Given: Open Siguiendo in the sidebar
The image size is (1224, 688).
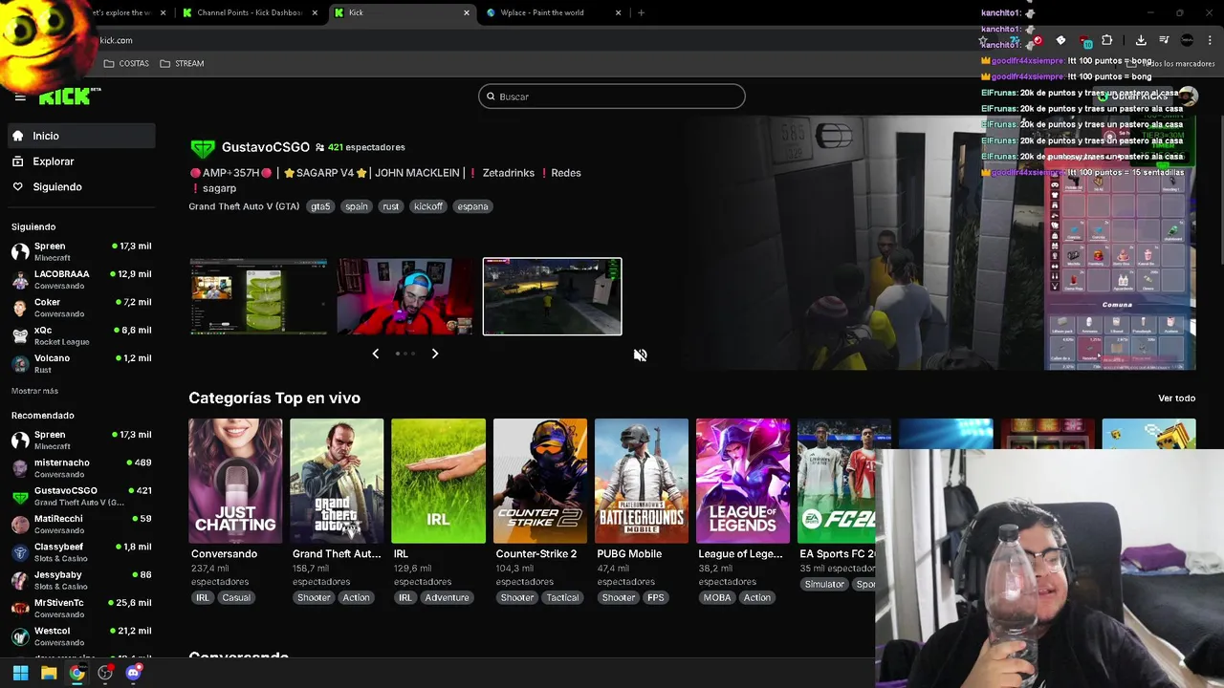Looking at the screenshot, I should (x=81, y=186).
